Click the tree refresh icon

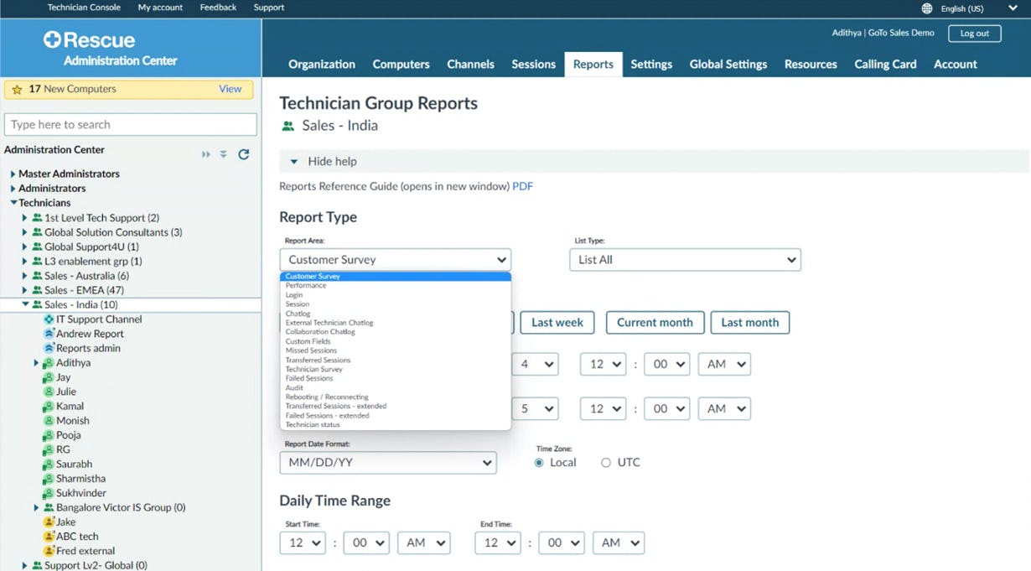(x=244, y=154)
